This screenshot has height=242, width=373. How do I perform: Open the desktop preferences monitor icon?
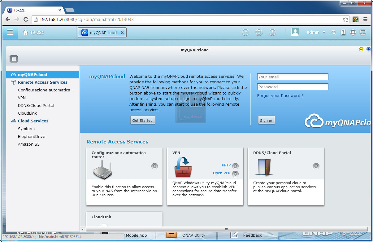coord(363,32)
